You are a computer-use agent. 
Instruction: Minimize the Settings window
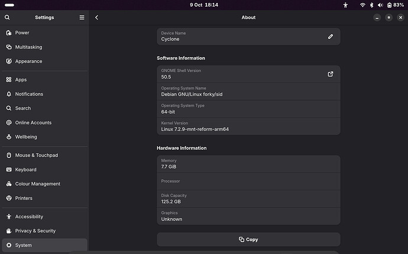(377, 17)
